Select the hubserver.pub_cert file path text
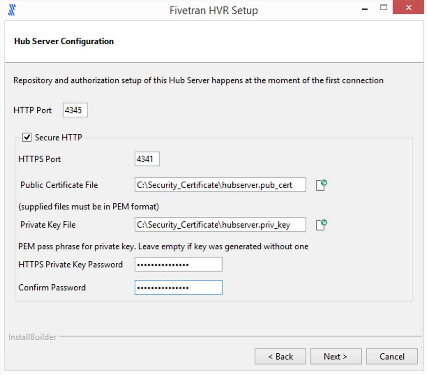427x375 pixels. [220, 185]
